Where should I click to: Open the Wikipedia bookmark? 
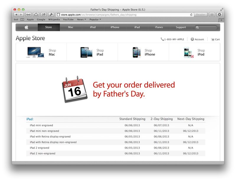54,19
